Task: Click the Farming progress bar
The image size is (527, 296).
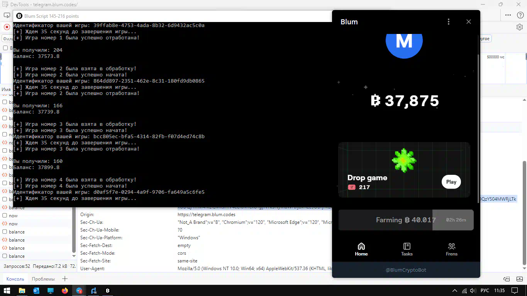Action: (406, 220)
